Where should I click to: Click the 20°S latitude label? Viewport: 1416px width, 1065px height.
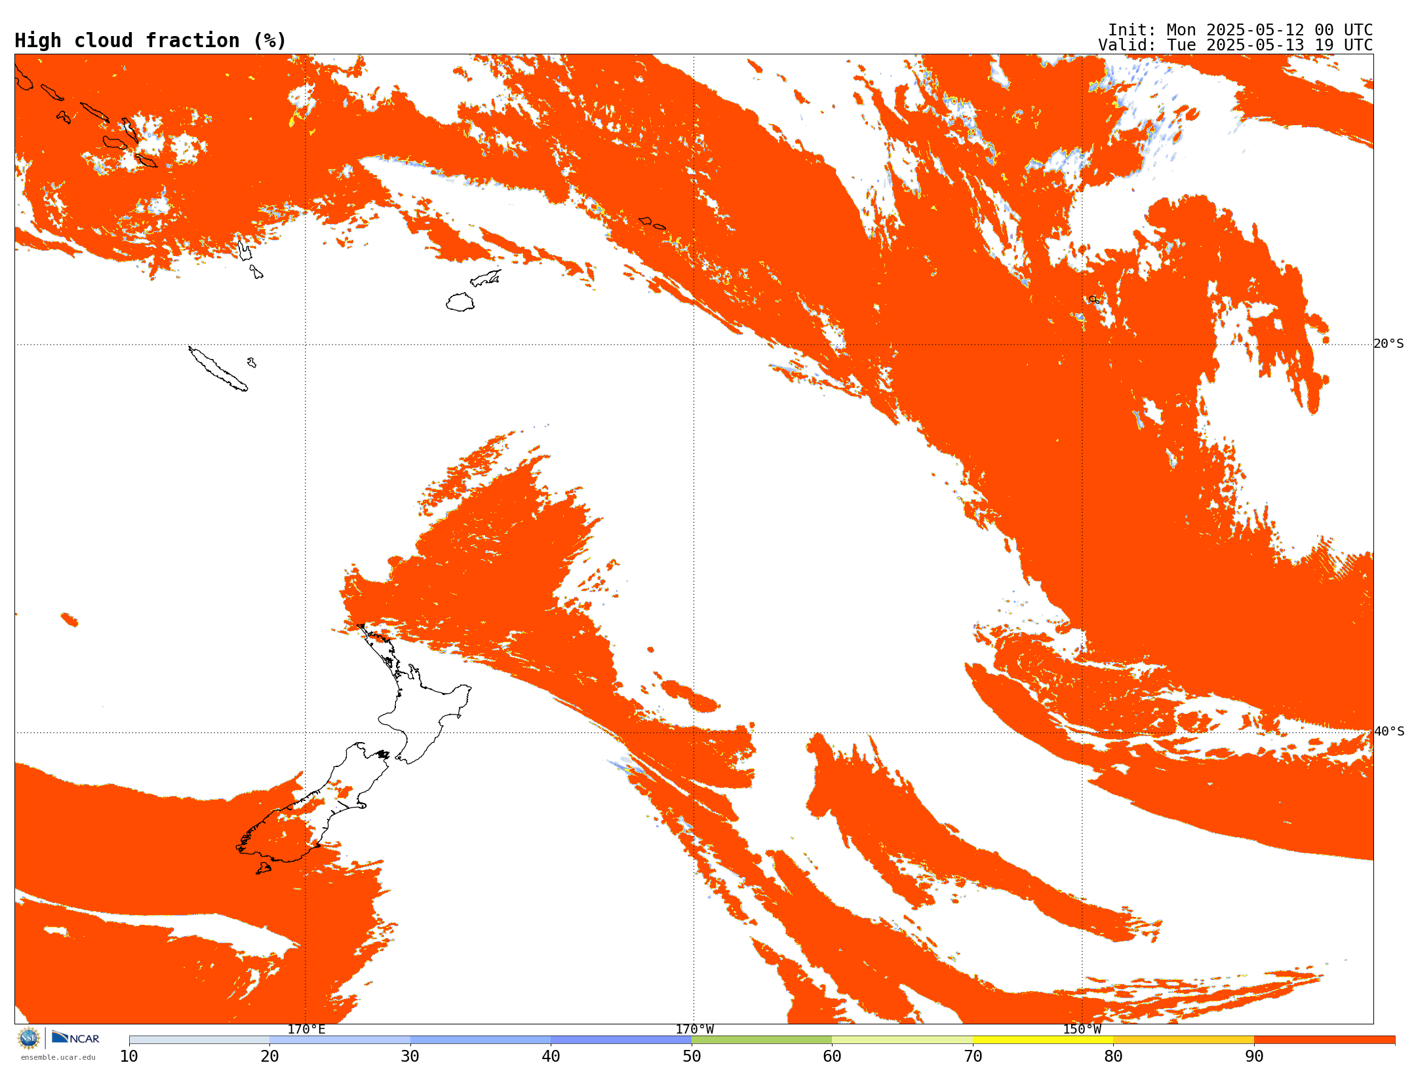1388,344
